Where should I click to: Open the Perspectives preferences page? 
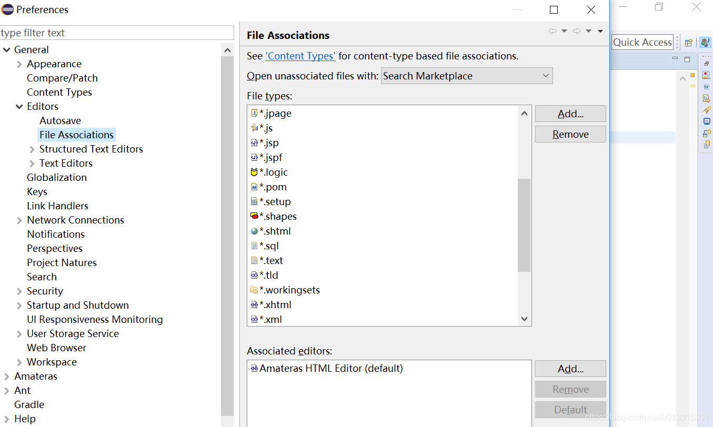click(55, 248)
